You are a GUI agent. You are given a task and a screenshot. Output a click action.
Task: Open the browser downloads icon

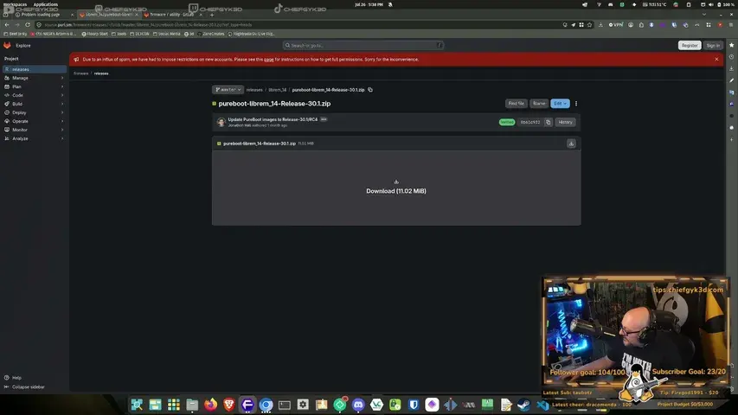point(600,24)
